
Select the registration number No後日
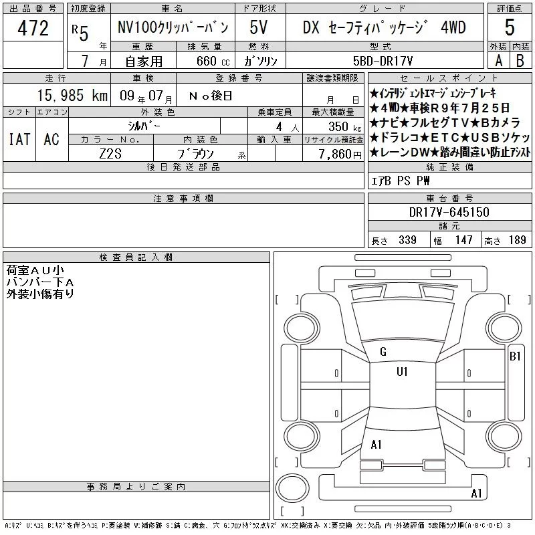211,96
